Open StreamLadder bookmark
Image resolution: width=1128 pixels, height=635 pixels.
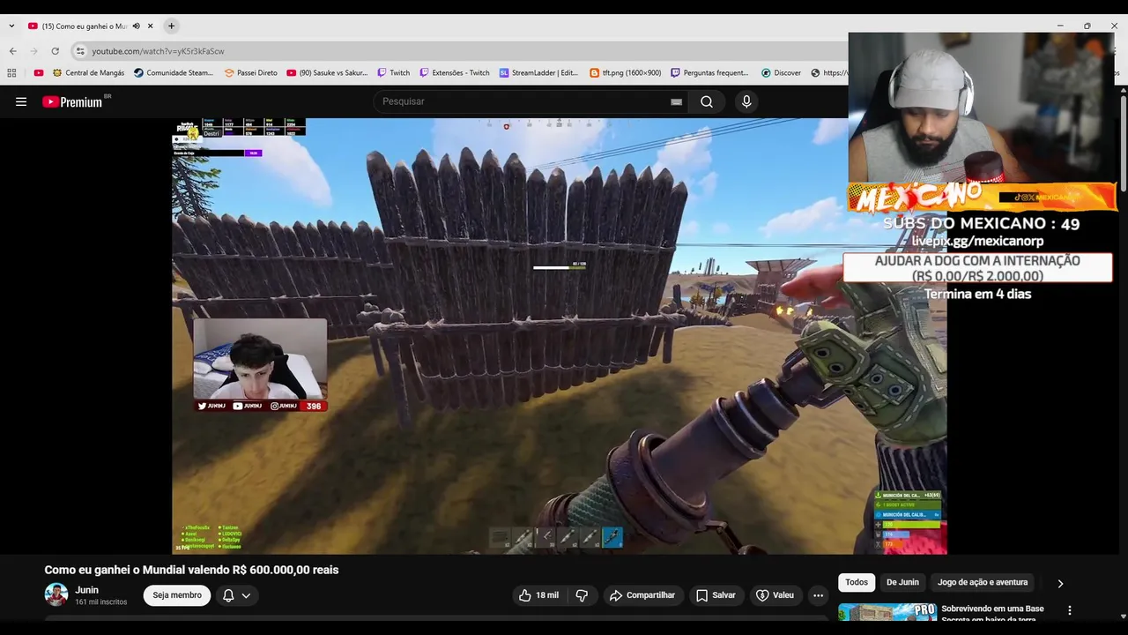pyautogui.click(x=538, y=73)
